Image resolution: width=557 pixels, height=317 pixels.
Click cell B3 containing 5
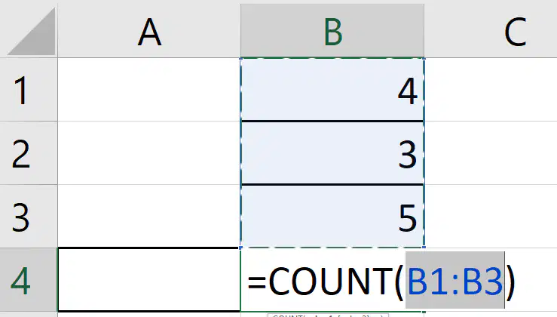point(332,217)
